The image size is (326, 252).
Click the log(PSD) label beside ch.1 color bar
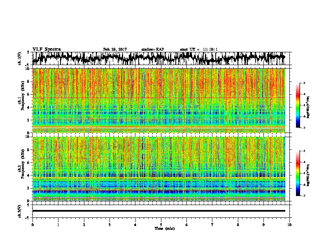308,107
